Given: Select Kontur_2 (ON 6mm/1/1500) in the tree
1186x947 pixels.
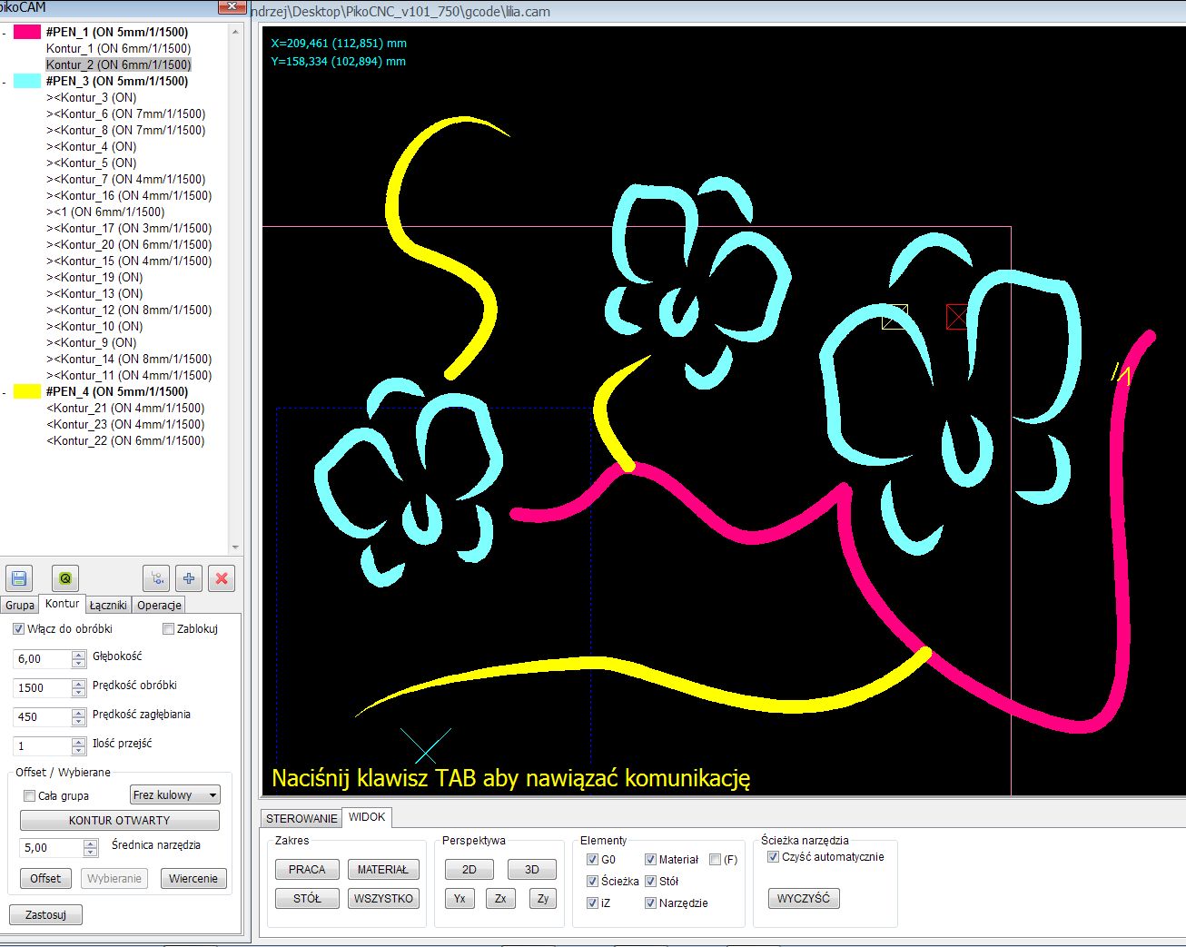Looking at the screenshot, I should point(119,64).
